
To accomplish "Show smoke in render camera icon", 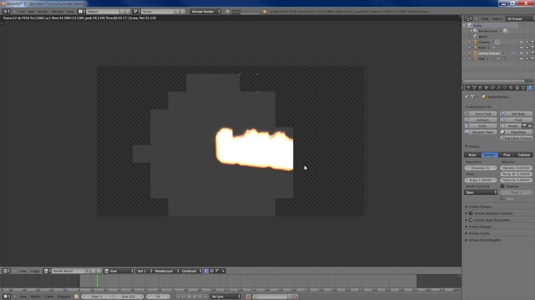I will click(524, 126).
